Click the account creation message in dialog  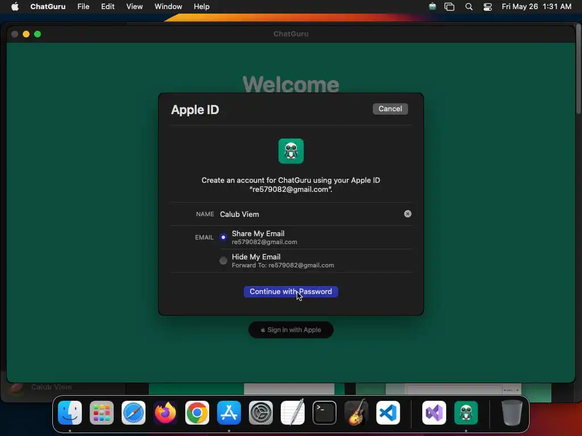point(290,185)
